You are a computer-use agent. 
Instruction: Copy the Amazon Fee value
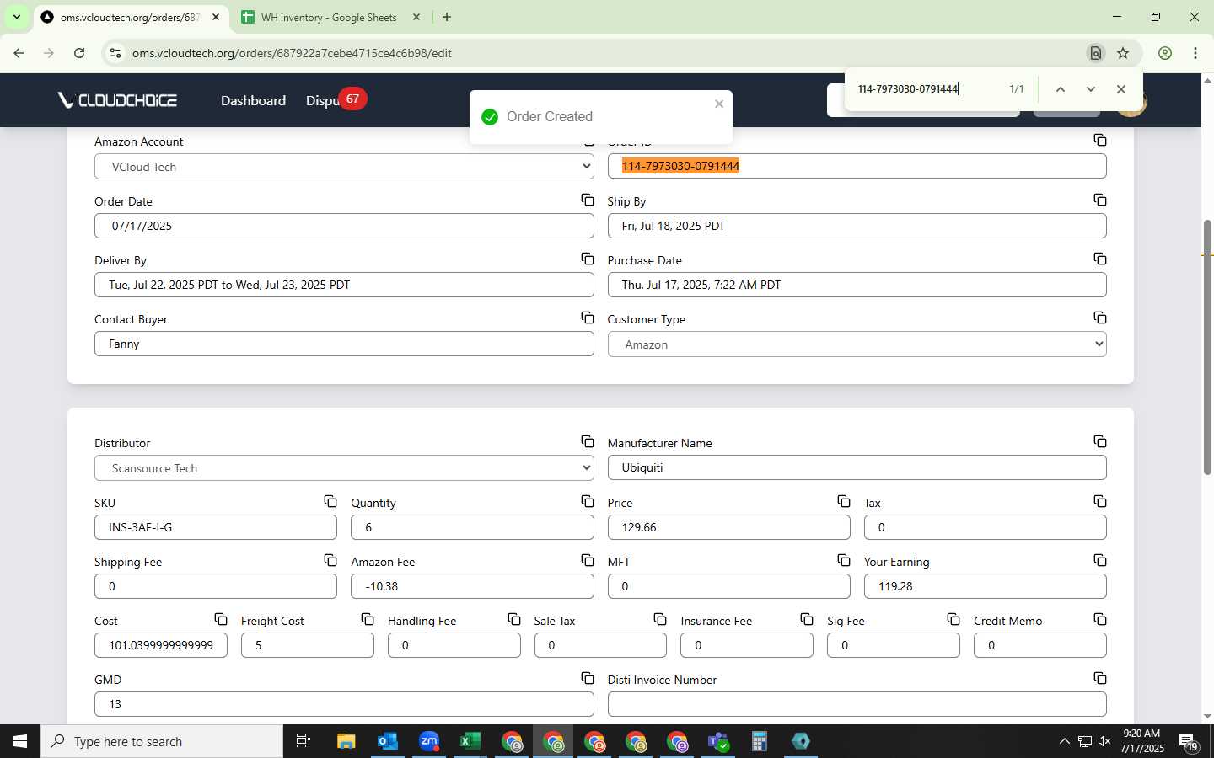[587, 560]
